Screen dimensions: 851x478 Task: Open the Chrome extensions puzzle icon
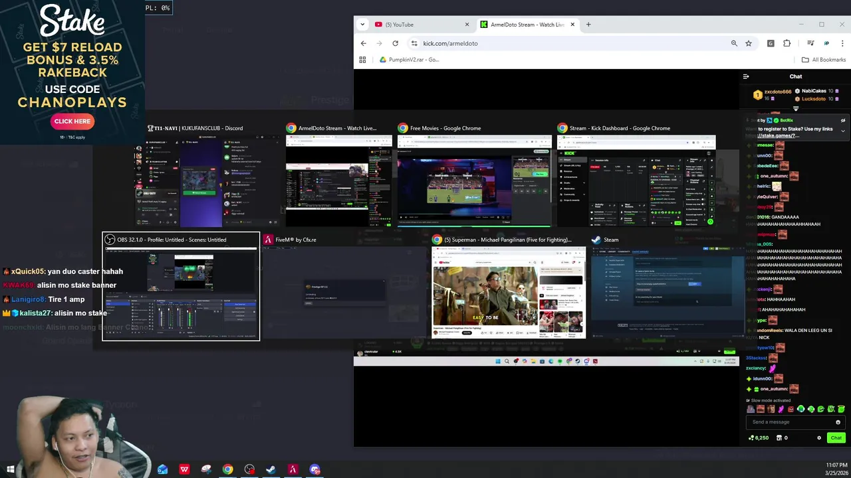pos(787,43)
